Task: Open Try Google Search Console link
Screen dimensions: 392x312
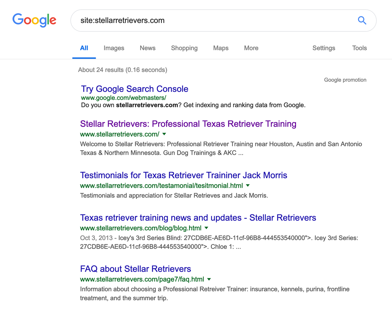Action: [135, 89]
